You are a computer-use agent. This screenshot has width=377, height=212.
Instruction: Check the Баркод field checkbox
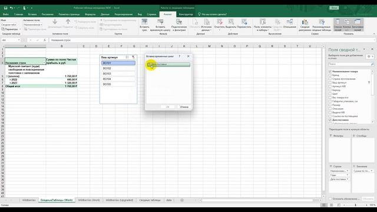(x=330, y=90)
